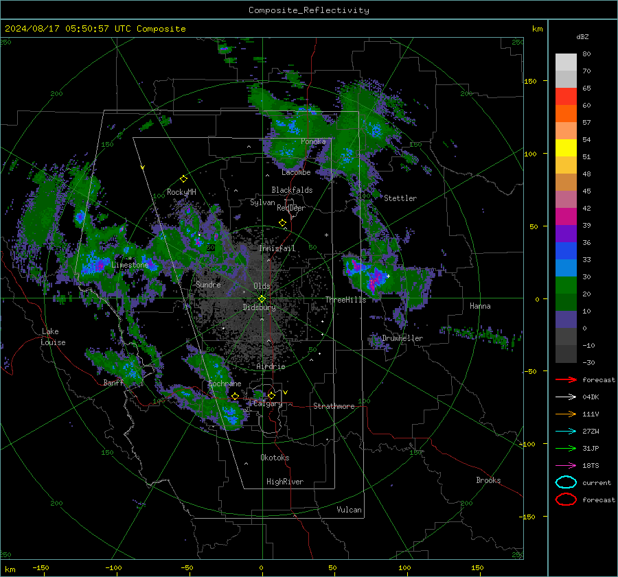The image size is (618, 577).
Task: Click the cyan 27ZW arrow icon
Action: (x=566, y=431)
